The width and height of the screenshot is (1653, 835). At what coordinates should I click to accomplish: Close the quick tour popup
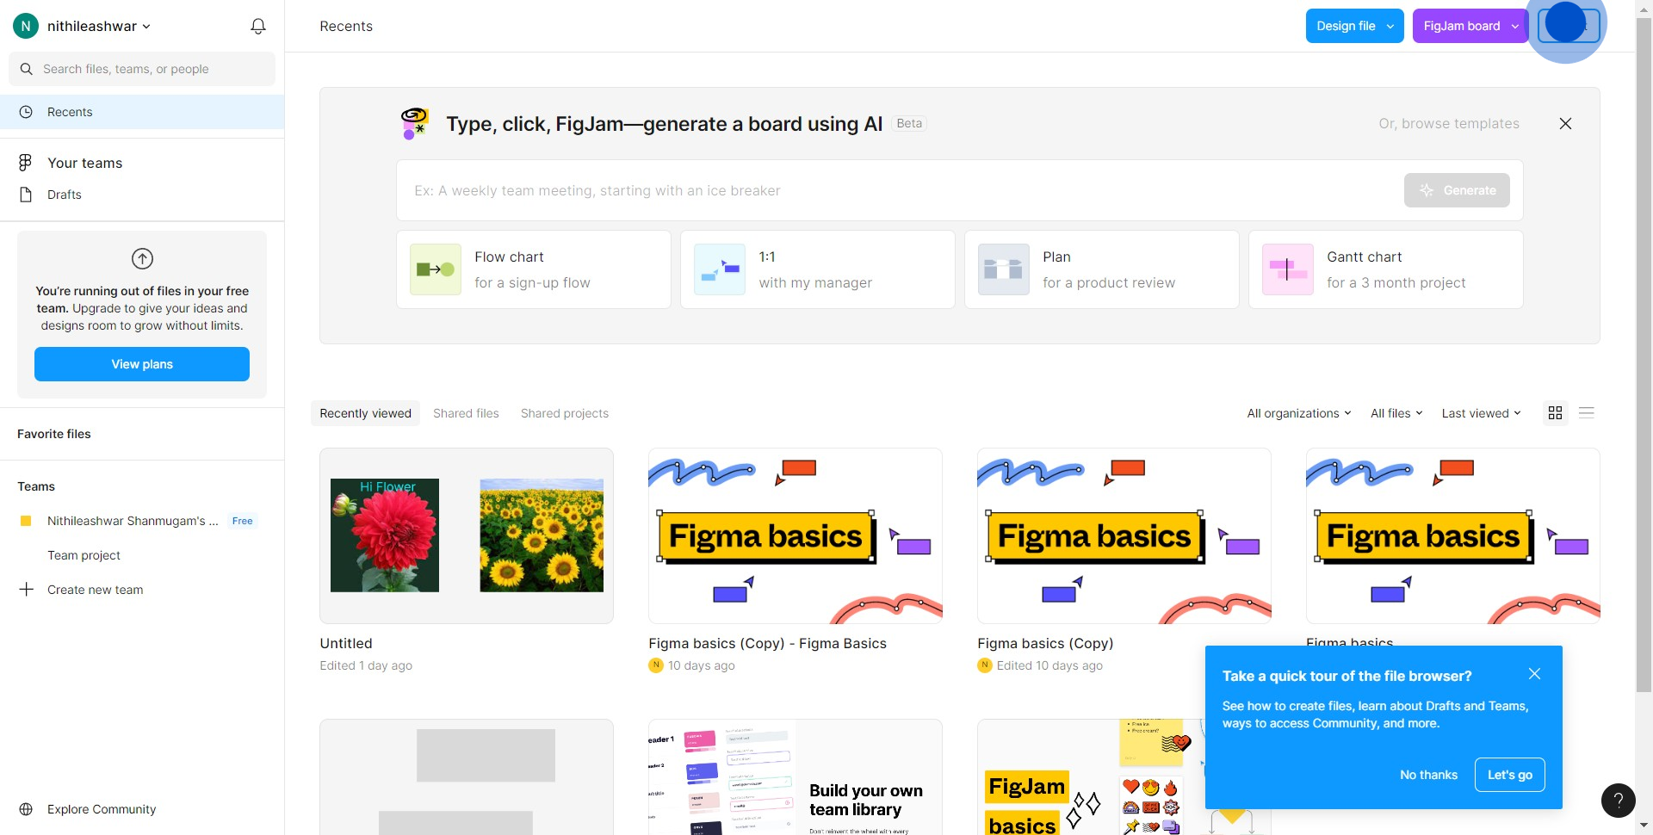click(x=1534, y=674)
